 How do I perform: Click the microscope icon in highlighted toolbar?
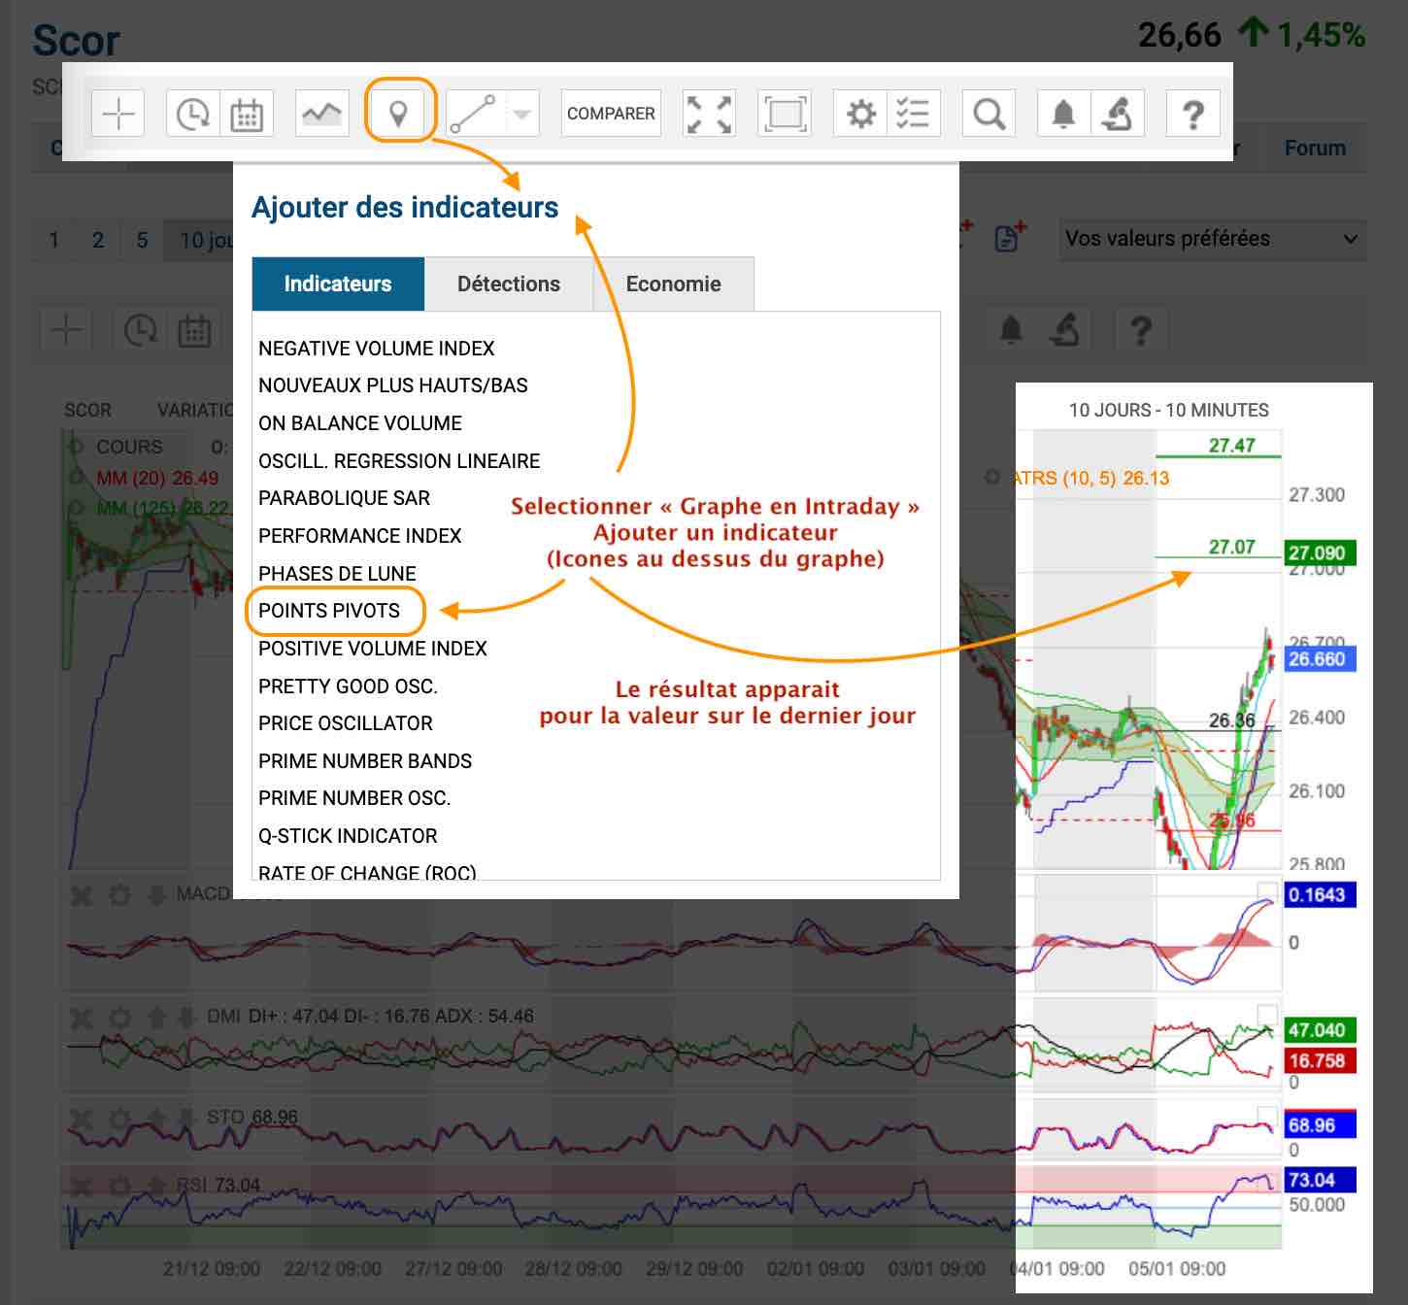click(x=1118, y=114)
